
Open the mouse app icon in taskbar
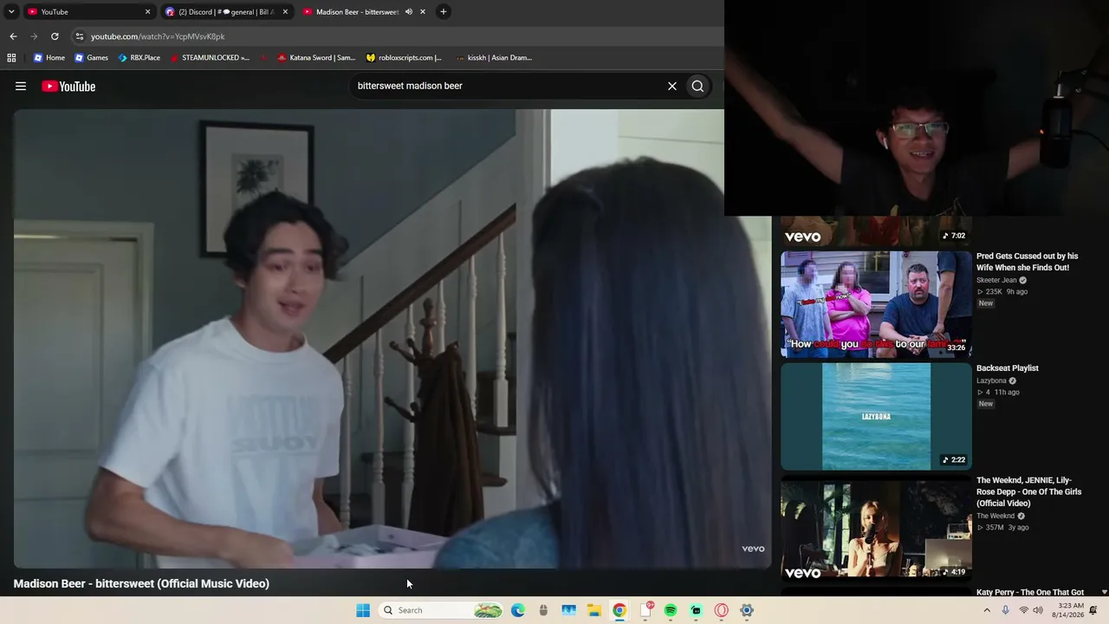pyautogui.click(x=543, y=610)
